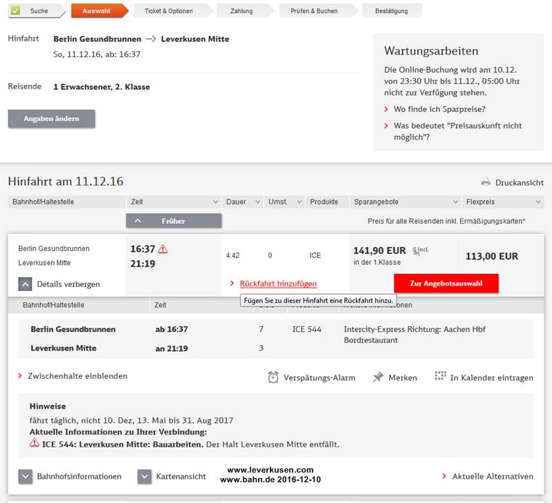
Task: Click the calendar grid icon
Action: (x=440, y=376)
